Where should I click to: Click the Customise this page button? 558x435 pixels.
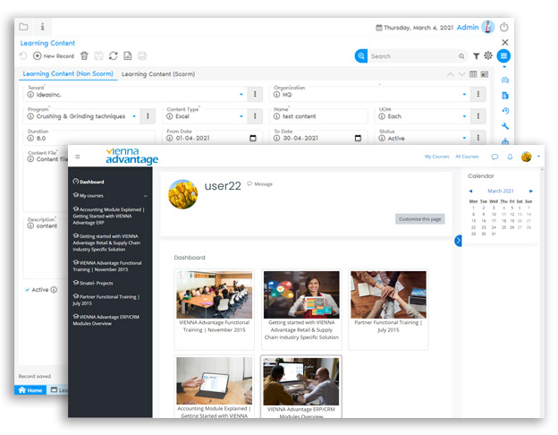coord(419,218)
